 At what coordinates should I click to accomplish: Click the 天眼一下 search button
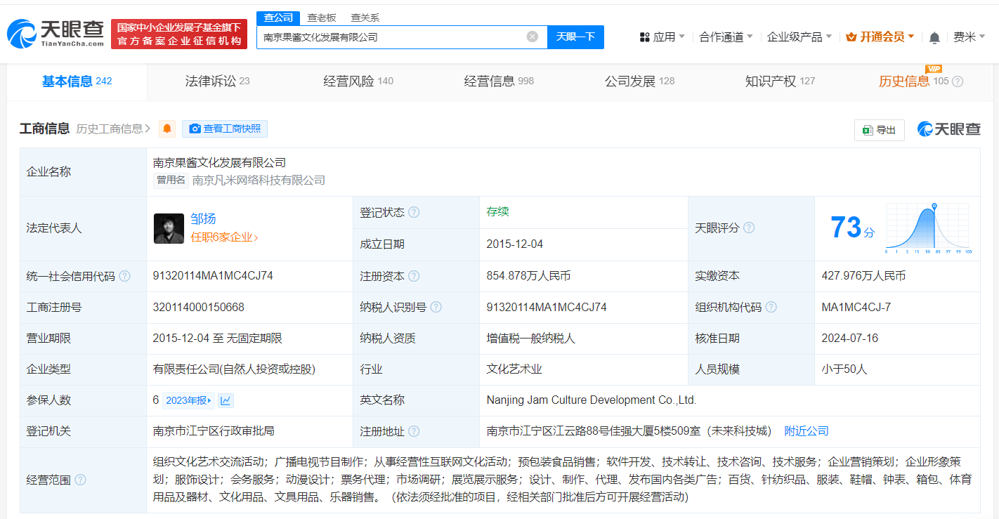tap(575, 37)
